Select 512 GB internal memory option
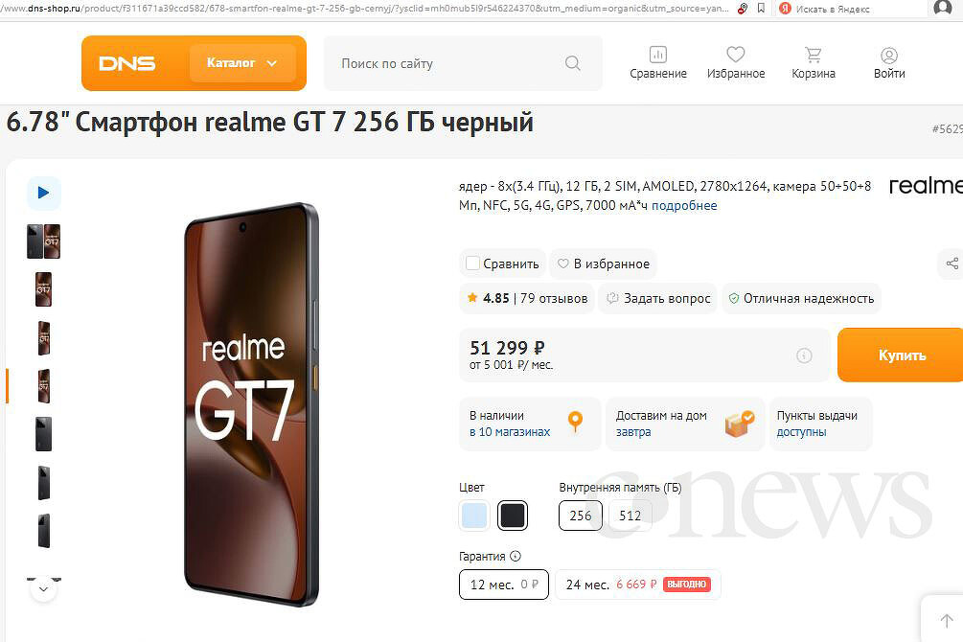Image resolution: width=963 pixels, height=642 pixels. [631, 516]
